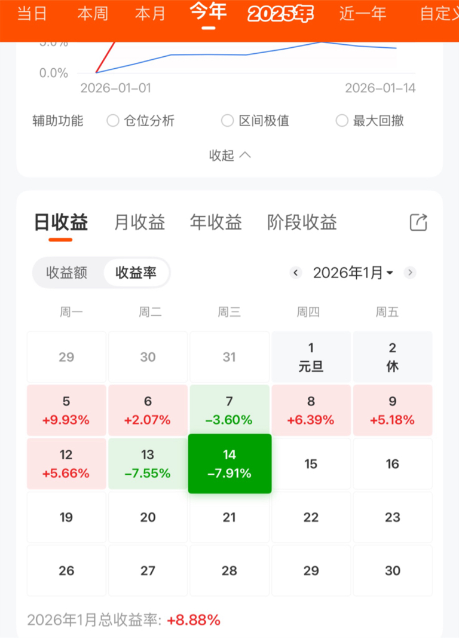This screenshot has width=459, height=638.
Task: Select the 仓位分析 radio option
Action: (113, 121)
